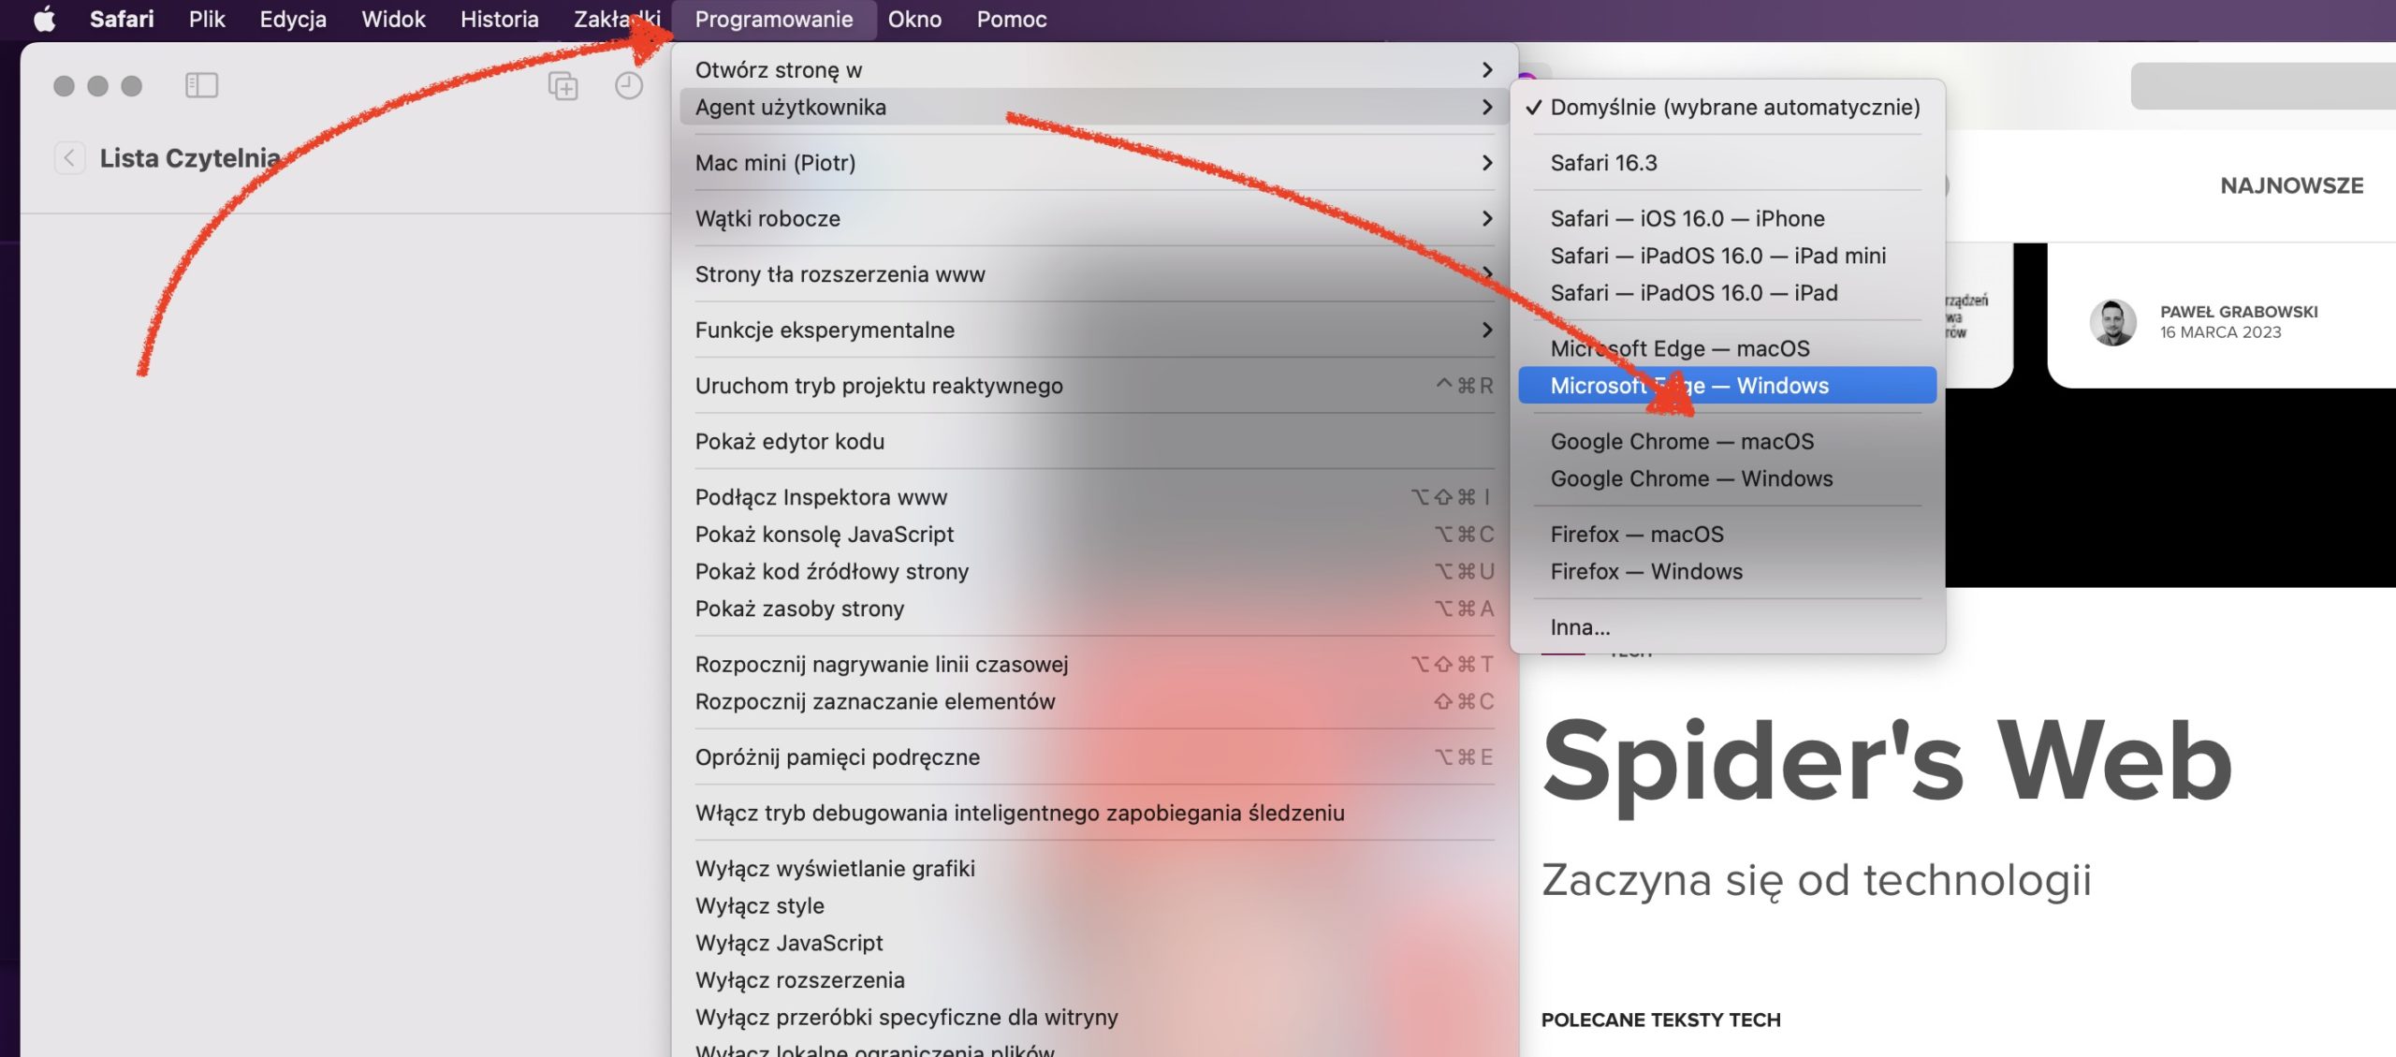The image size is (2396, 1057).
Task: Toggle Wyłącz rozszerzenia
Action: pyautogui.click(x=1093, y=979)
